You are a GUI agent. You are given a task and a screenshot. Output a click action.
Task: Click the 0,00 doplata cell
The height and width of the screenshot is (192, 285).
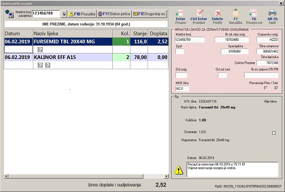coord(158,57)
